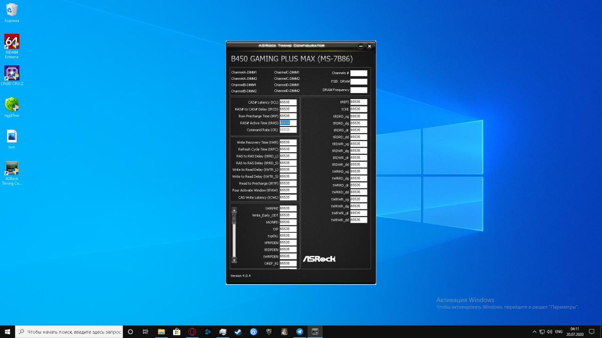602x338 pixels.
Task: Click the tPRPDEN value field
Action: pos(288,243)
